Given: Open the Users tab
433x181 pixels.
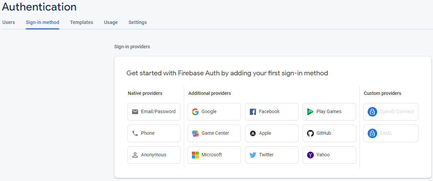Looking at the screenshot, I should tap(9, 22).
